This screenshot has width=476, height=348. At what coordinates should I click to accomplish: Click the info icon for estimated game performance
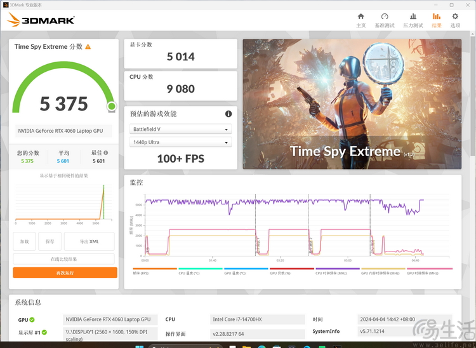point(228,114)
